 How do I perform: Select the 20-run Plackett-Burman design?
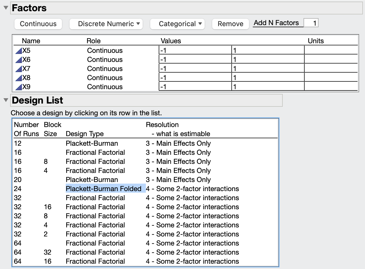pyautogui.click(x=92, y=180)
